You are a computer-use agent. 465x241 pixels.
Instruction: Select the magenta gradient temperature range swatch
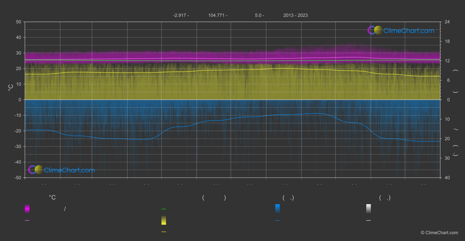click(x=27, y=209)
